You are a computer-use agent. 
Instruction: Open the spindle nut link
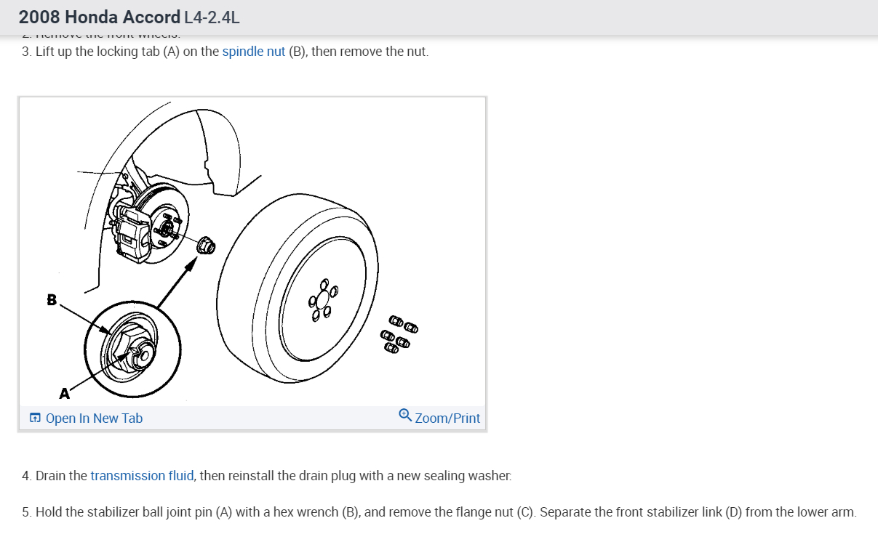point(254,52)
